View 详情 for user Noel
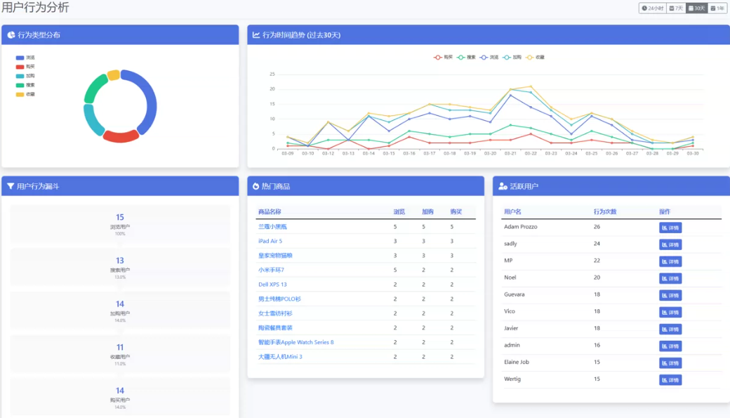 pos(670,278)
